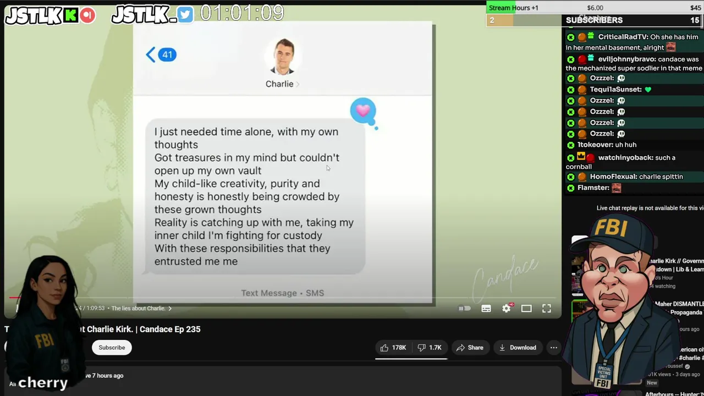704x396 pixels.
Task: Click '7 hours ago' upload date text
Action: click(108, 376)
